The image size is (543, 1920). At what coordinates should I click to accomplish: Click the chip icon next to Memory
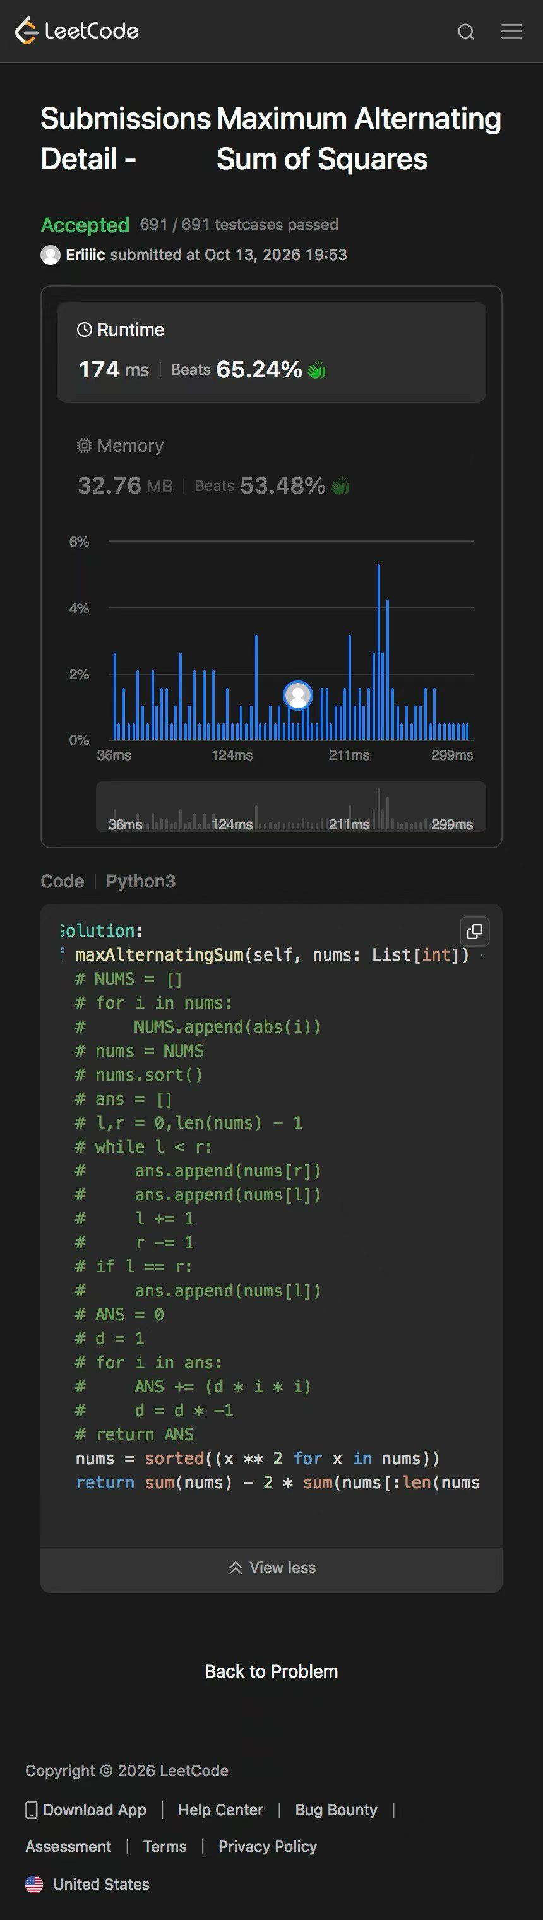point(84,446)
